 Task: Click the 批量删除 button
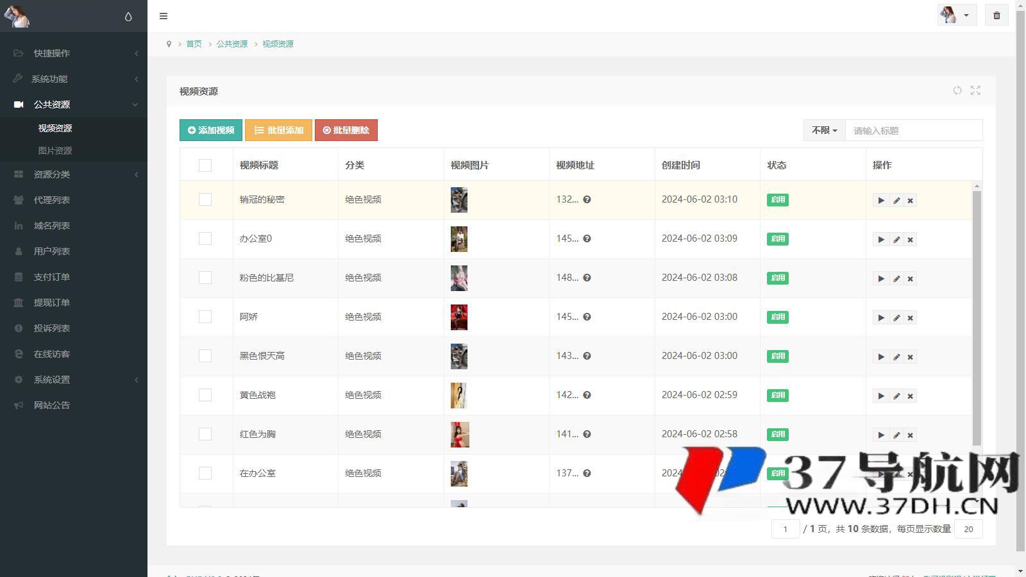pyautogui.click(x=346, y=130)
